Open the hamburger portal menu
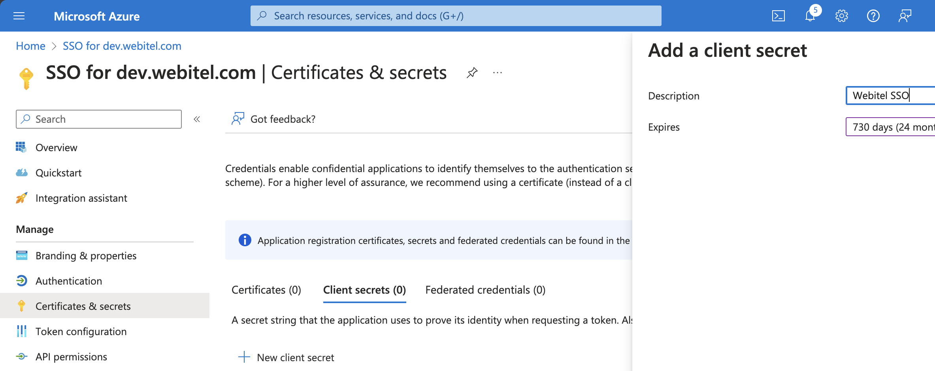 [x=19, y=16]
